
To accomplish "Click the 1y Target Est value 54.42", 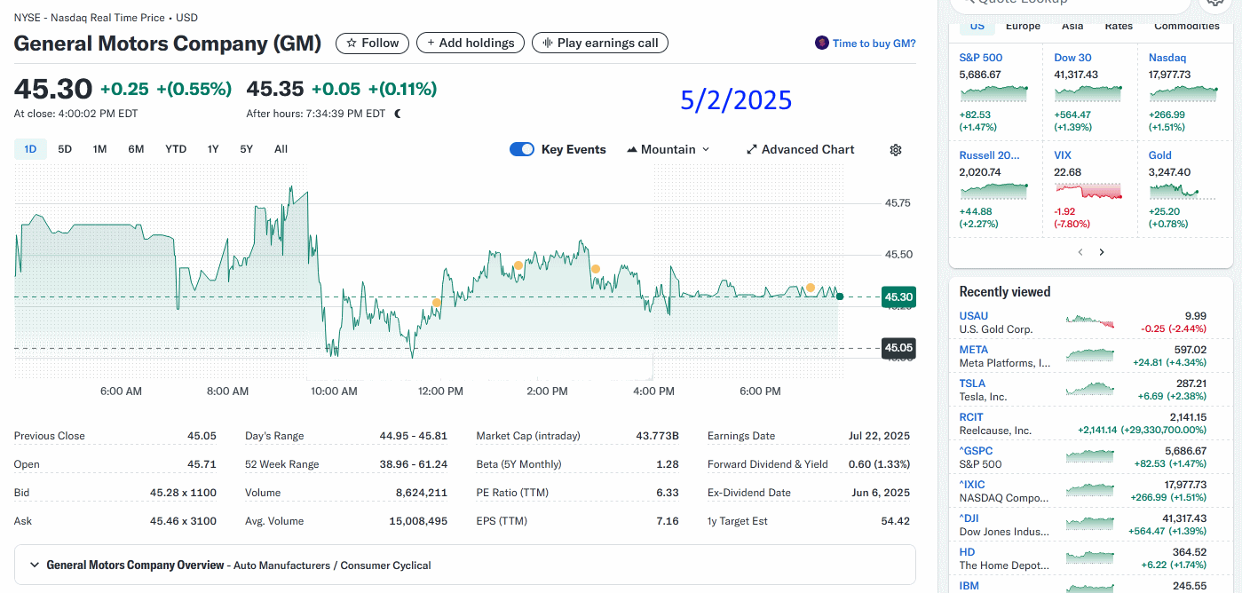I will pyautogui.click(x=895, y=521).
